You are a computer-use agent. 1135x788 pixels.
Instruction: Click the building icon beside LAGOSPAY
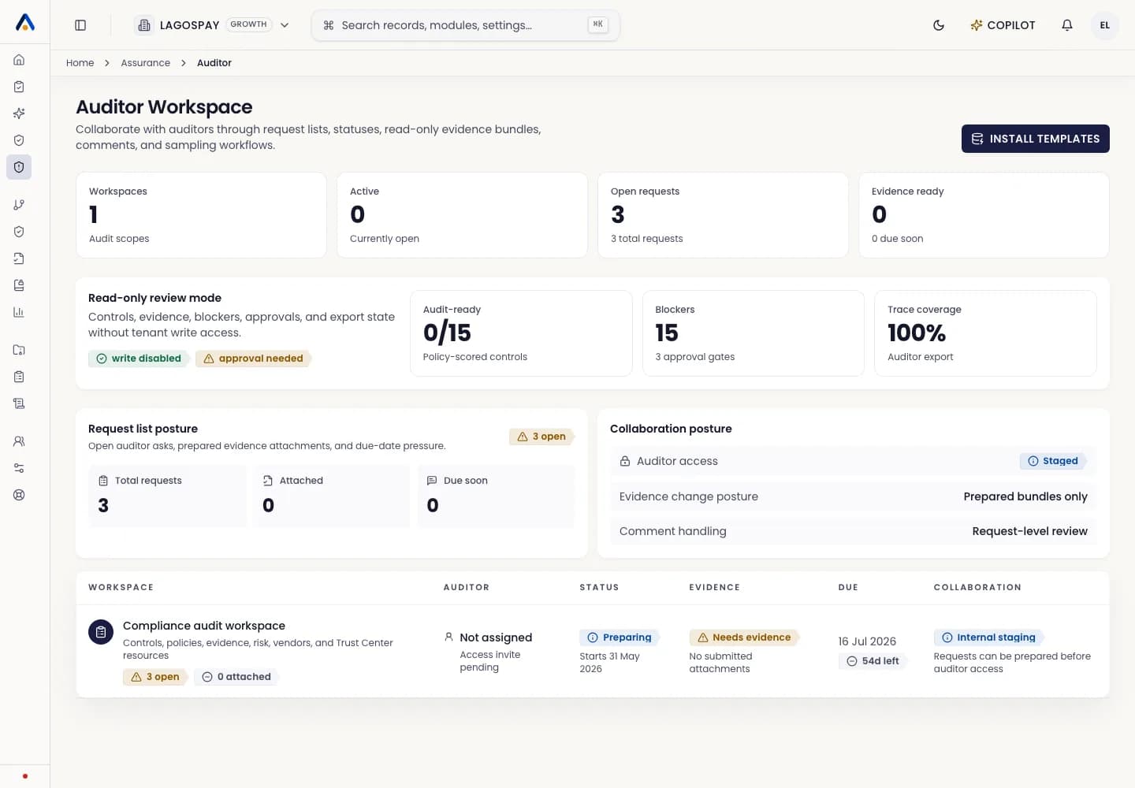click(x=144, y=25)
